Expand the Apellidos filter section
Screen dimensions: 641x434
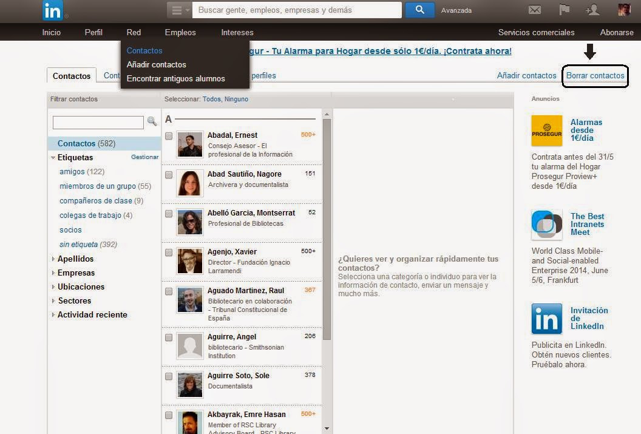pos(75,259)
